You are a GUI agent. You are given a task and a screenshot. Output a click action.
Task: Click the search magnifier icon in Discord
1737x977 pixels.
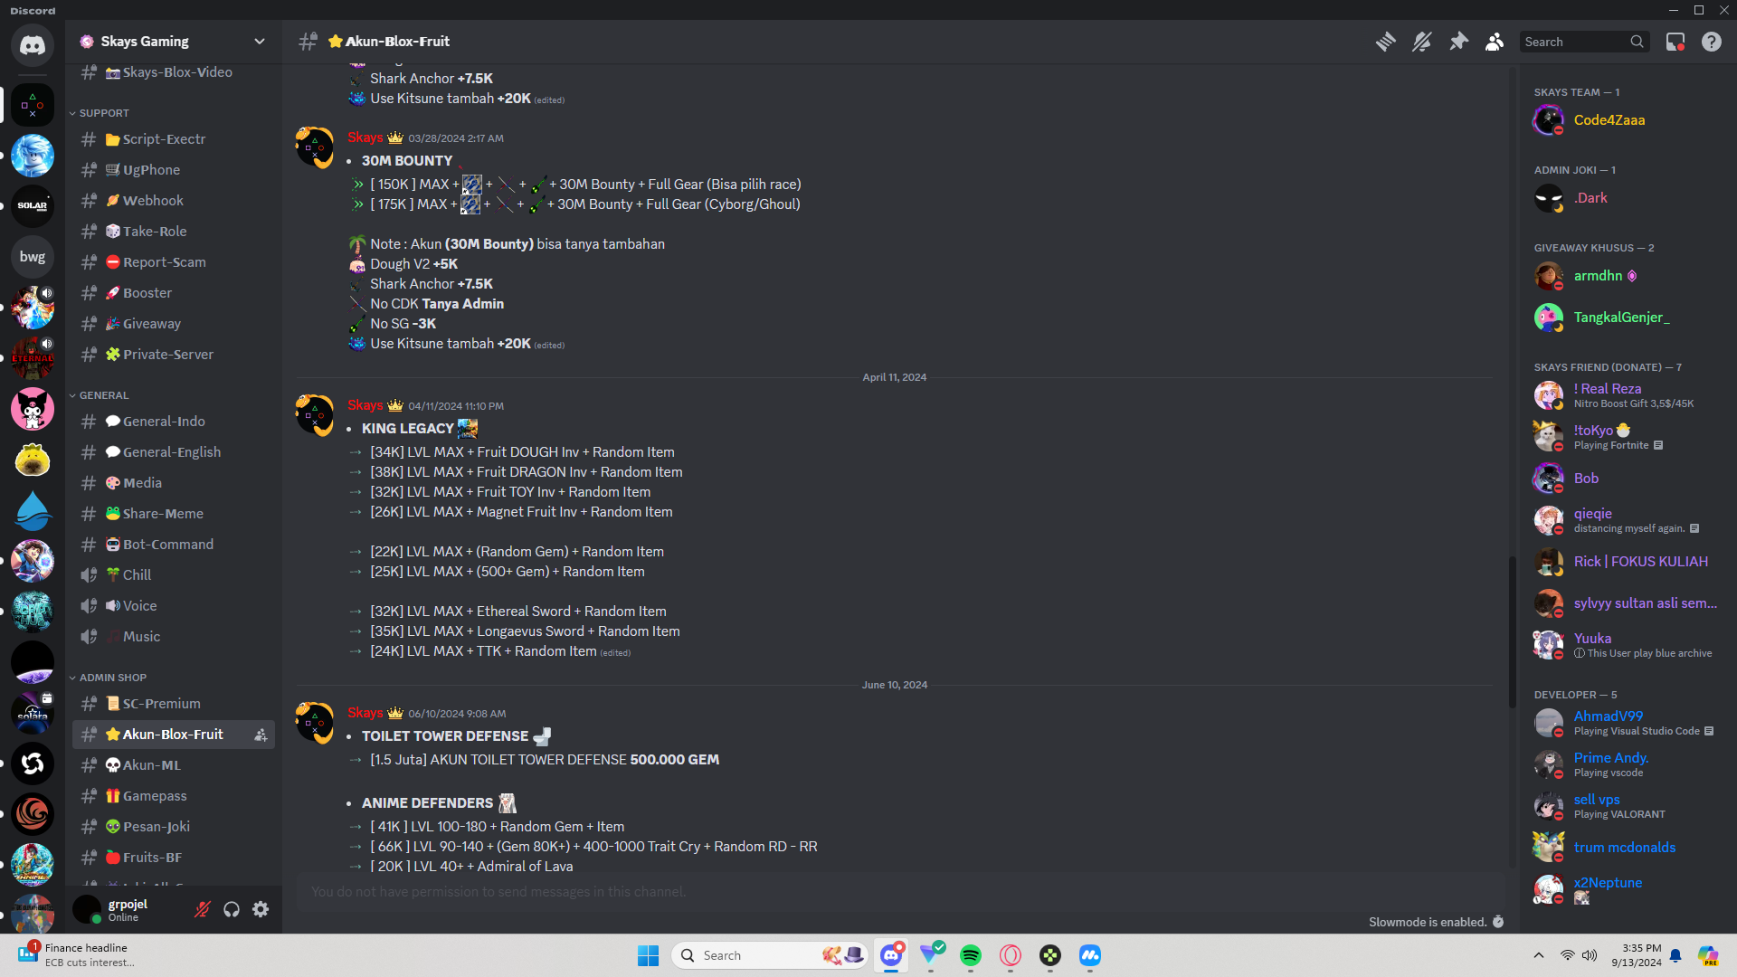tap(1637, 42)
